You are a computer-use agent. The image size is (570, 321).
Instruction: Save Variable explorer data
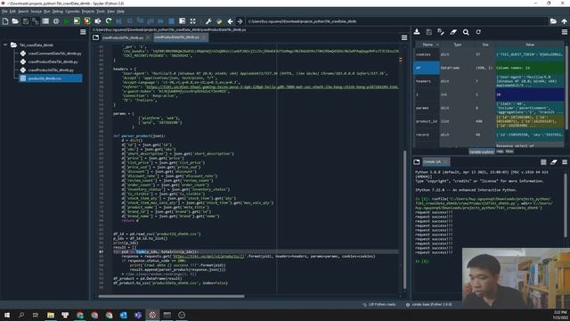[x=429, y=32]
